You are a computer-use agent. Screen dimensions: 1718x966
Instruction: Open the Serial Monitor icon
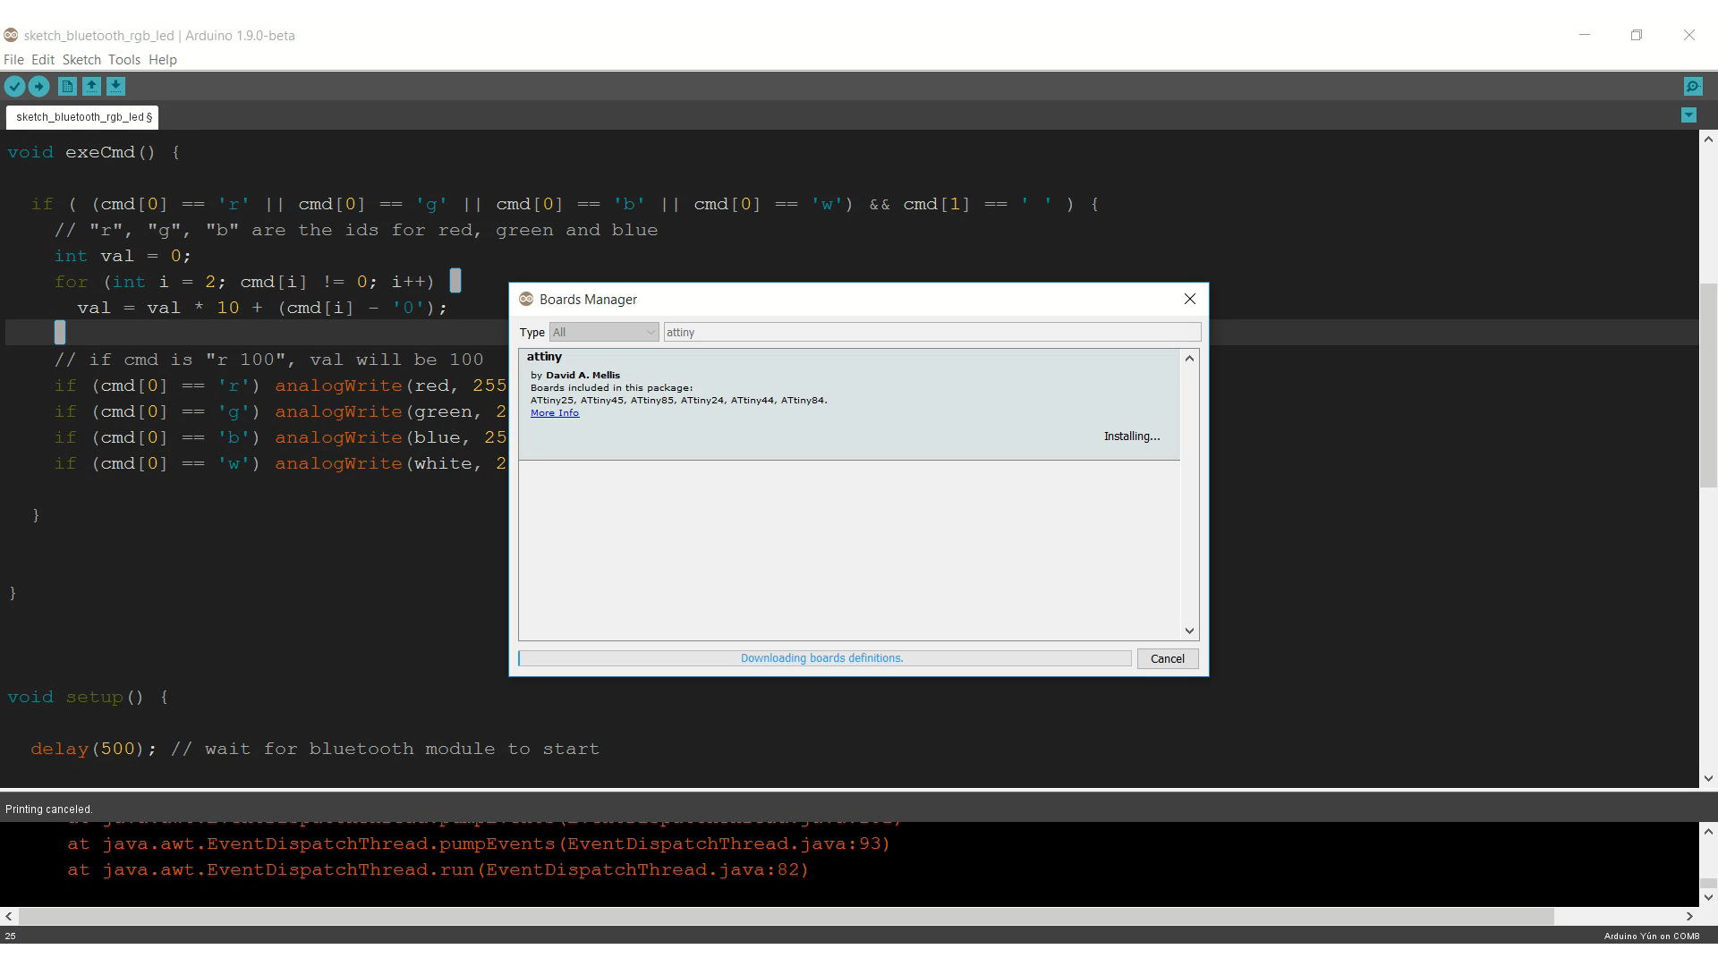pos(1693,87)
